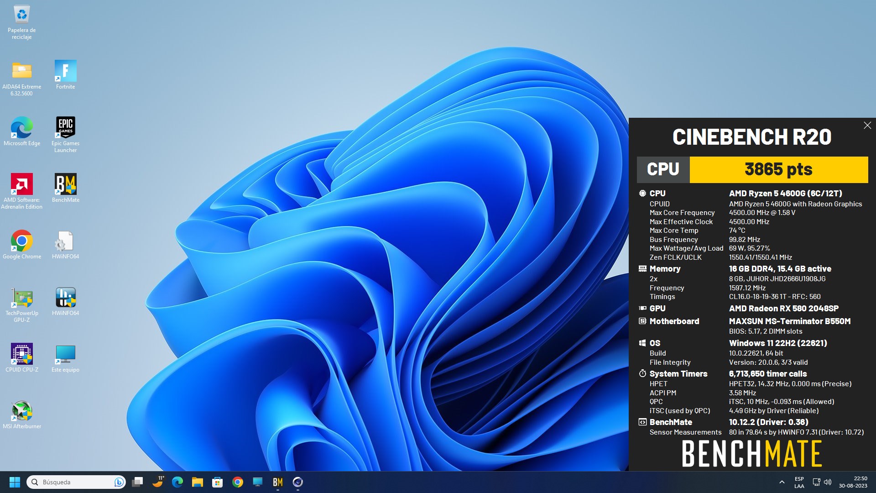Open the BenchMate desktop shortcut

click(x=65, y=188)
